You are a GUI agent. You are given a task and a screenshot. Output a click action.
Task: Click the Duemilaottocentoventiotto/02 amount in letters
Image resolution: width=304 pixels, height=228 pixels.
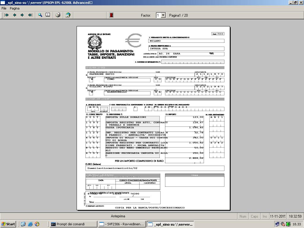(x=113, y=168)
